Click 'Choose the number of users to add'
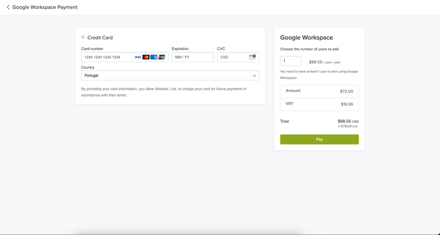The width and height of the screenshot is (440, 235). (309, 49)
